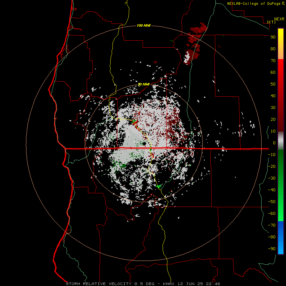Click the bright red band of color bar

[x=281, y=67]
